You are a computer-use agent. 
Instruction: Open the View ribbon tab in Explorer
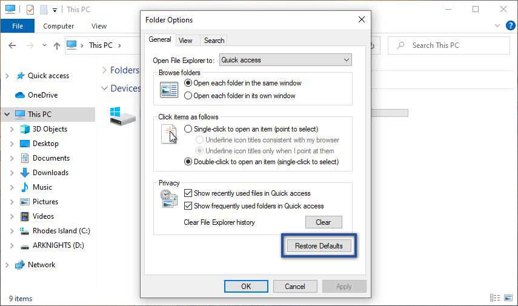(99, 26)
